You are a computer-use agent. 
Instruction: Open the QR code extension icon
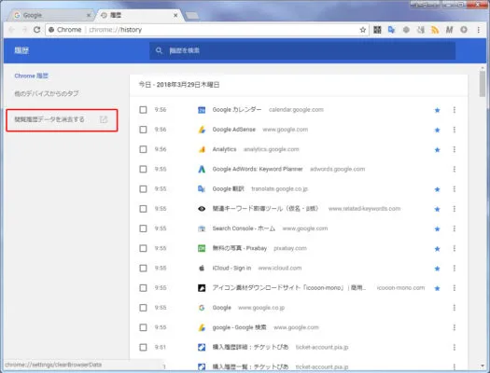coord(377,30)
